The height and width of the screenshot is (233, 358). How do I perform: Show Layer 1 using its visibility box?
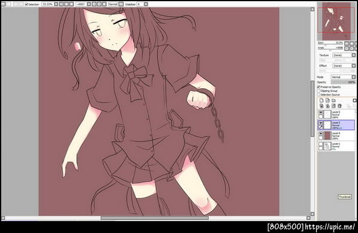320,144
